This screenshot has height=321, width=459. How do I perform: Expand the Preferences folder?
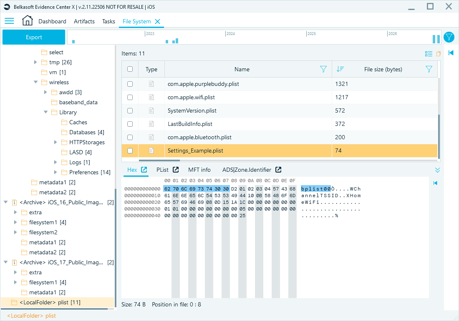pyautogui.click(x=55, y=172)
